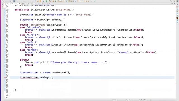Toggle the highlighted Mark Occurrences toolbar icon
The image size is (179, 101).
tap(69, 1)
